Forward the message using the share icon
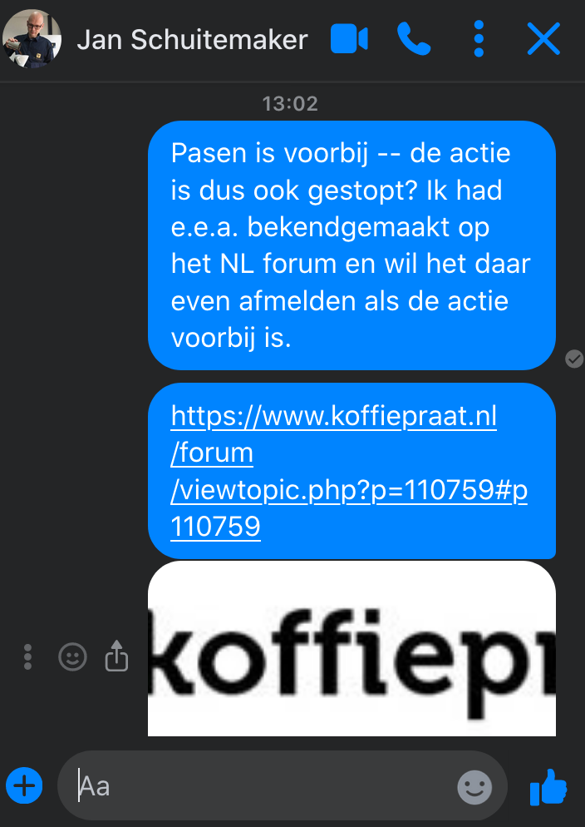The width and height of the screenshot is (585, 827). pyautogui.click(x=116, y=656)
